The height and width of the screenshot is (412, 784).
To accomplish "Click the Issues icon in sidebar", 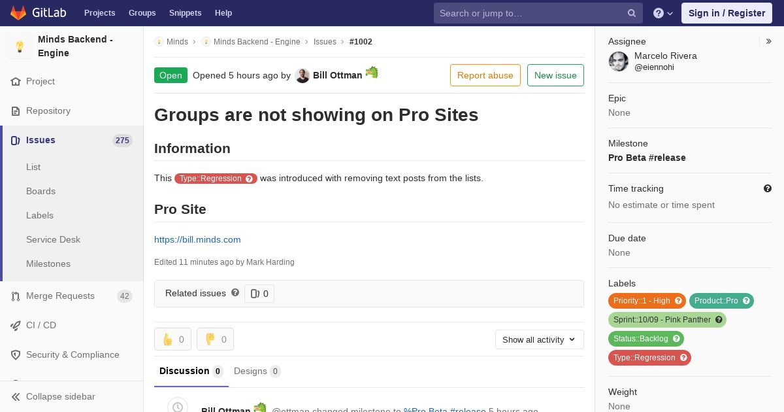I will pyautogui.click(x=16, y=141).
